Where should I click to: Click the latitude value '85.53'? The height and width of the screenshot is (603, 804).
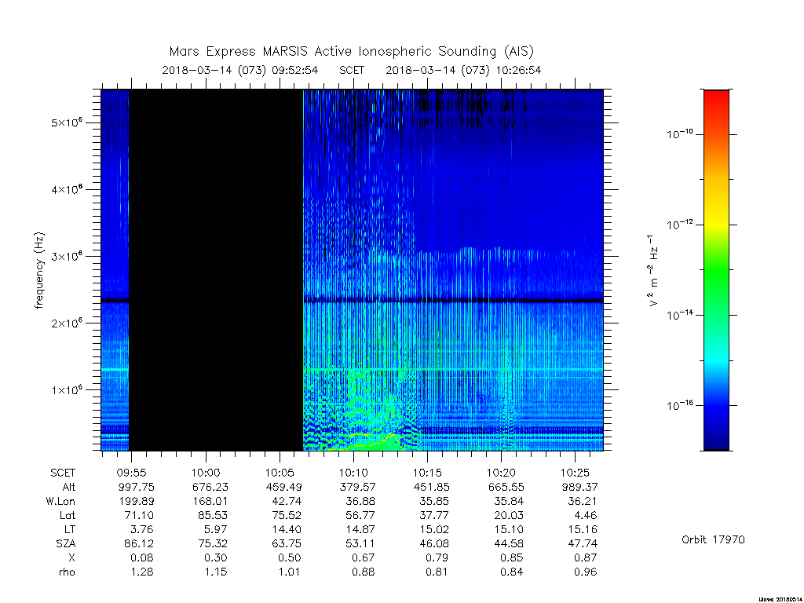point(213,515)
